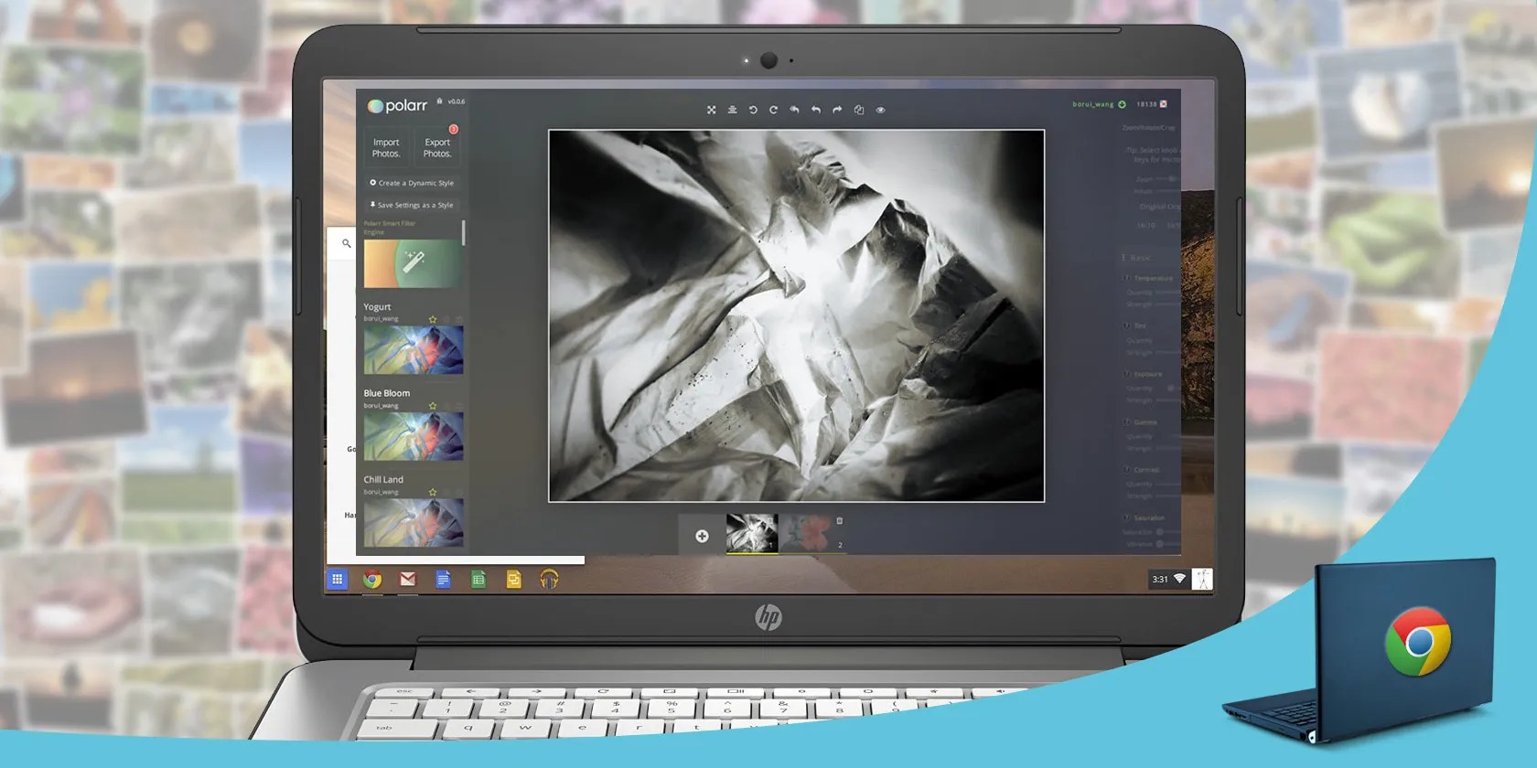Screen dimensions: 1537x768
Task: Open Google Sheets from the shelf
Action: click(478, 579)
